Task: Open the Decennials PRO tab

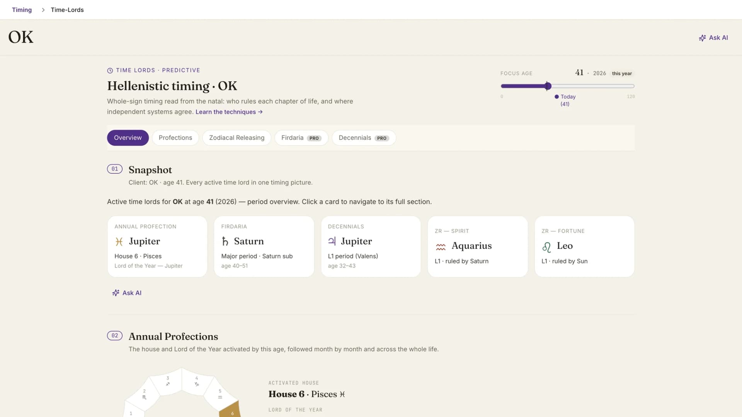Action: (364, 138)
